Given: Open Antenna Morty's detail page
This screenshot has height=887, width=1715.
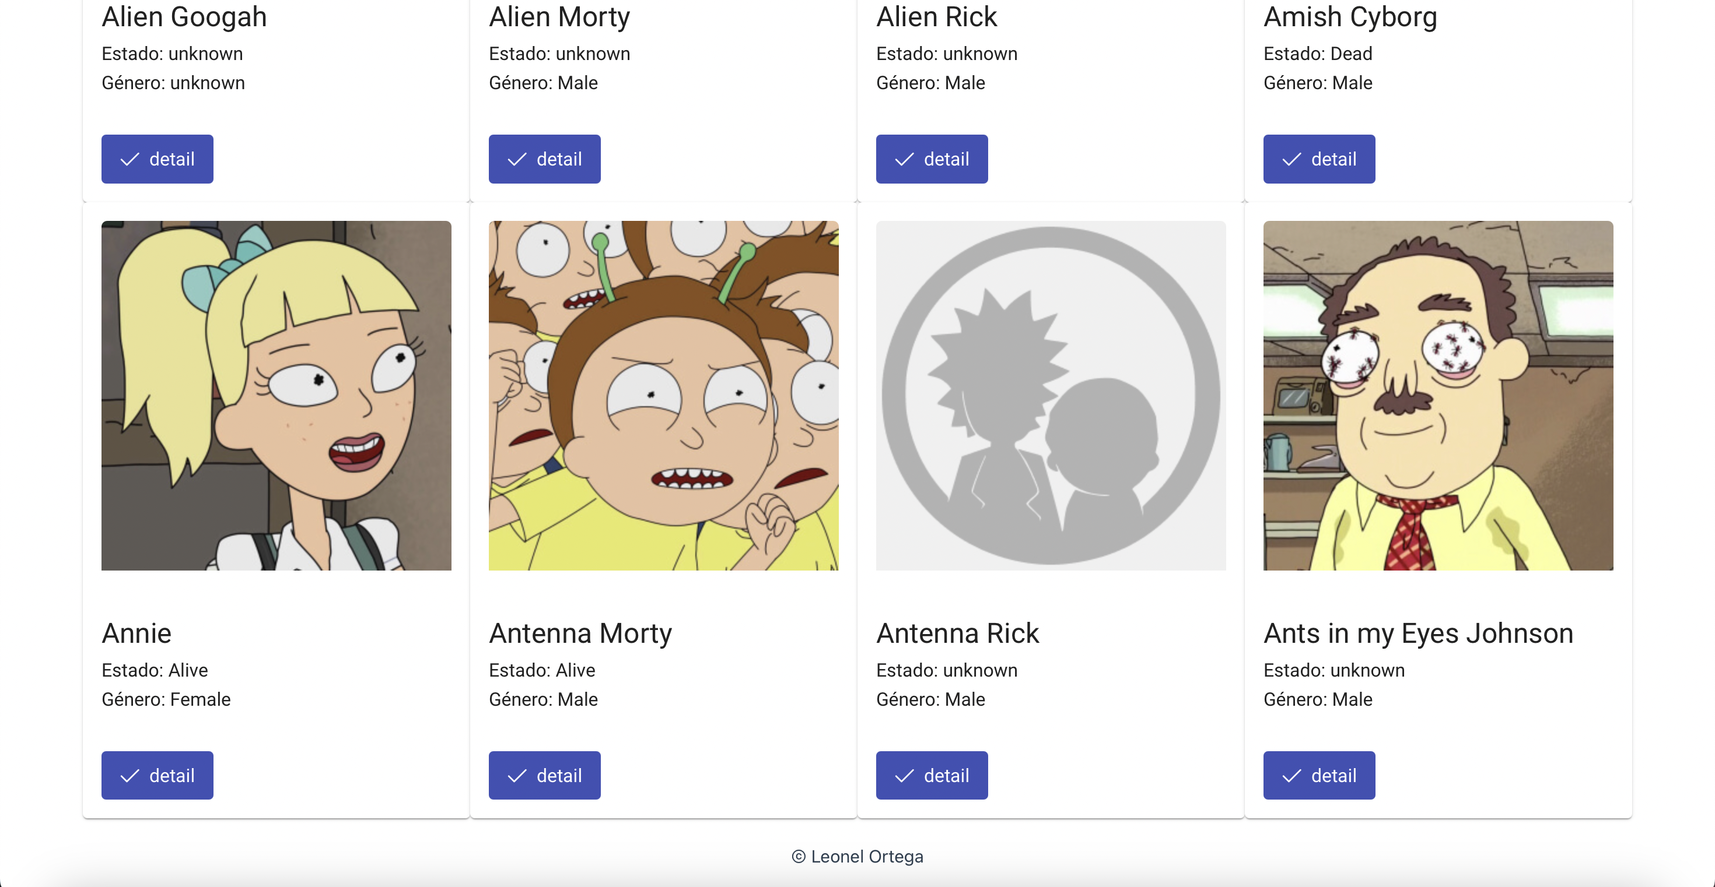Looking at the screenshot, I should 544,775.
